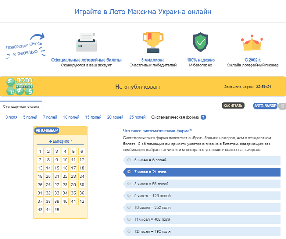The image size is (286, 239).
Task: Switch to 20 полей option
Action: tap(115, 117)
